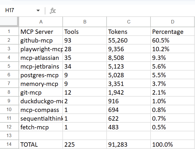The height and width of the screenshot is (149, 195).
Task: Select the 'mcp-jetbrains' cell
Action: pyautogui.click(x=41, y=66)
